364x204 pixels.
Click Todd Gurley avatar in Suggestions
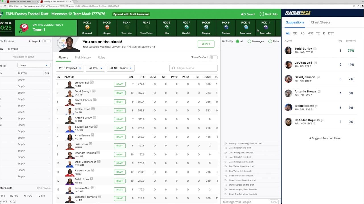[288, 50]
